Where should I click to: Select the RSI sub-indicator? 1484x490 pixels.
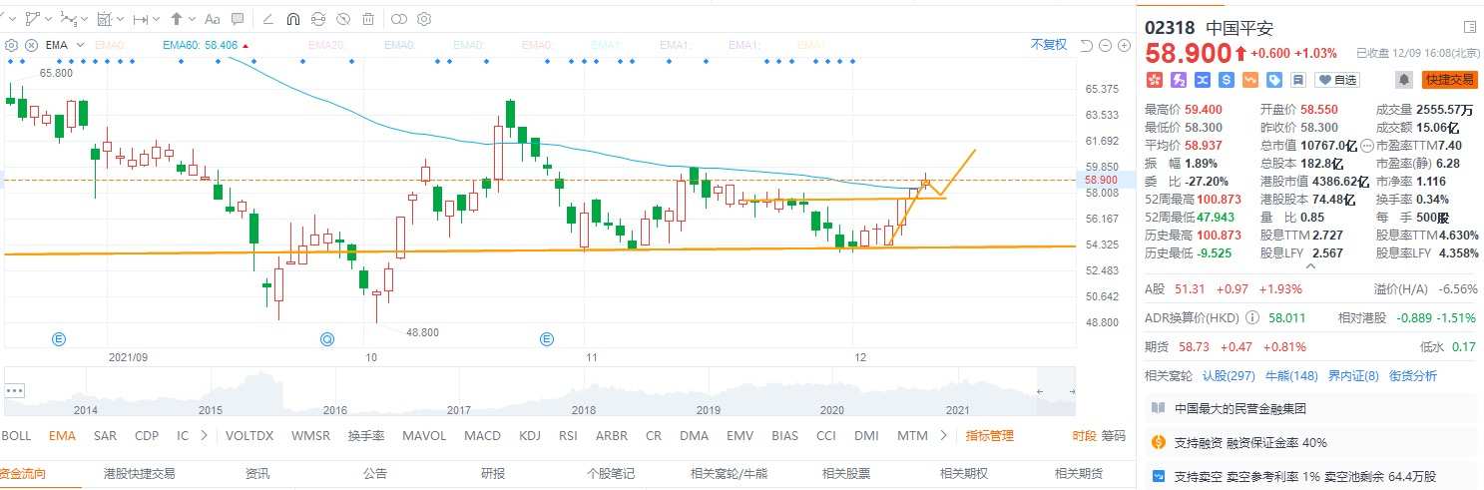(568, 435)
